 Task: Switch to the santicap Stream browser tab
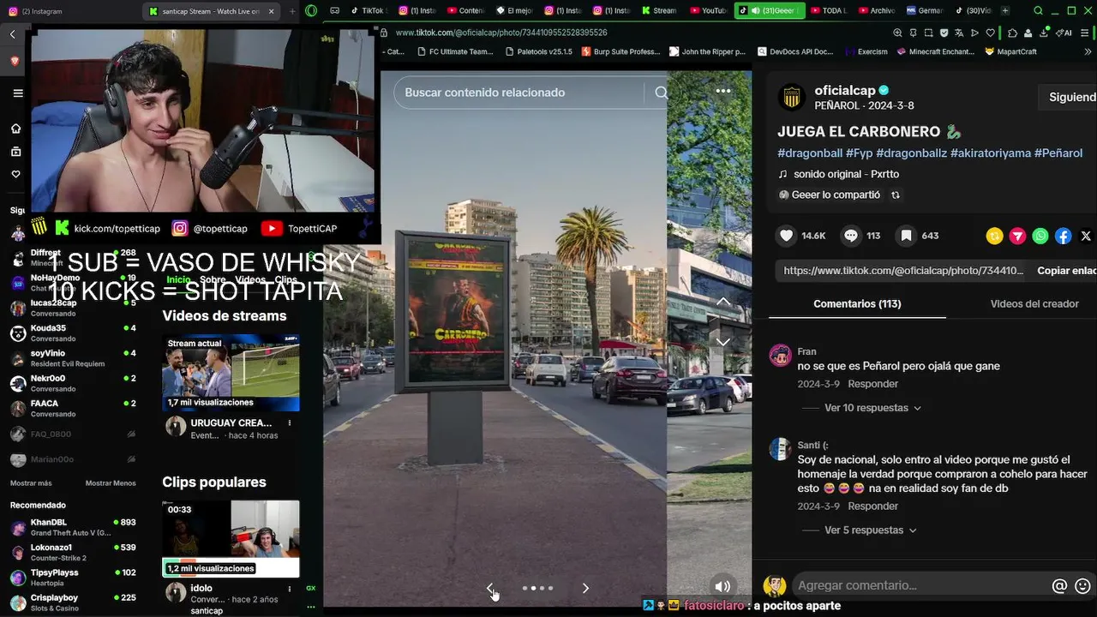pyautogui.click(x=213, y=11)
